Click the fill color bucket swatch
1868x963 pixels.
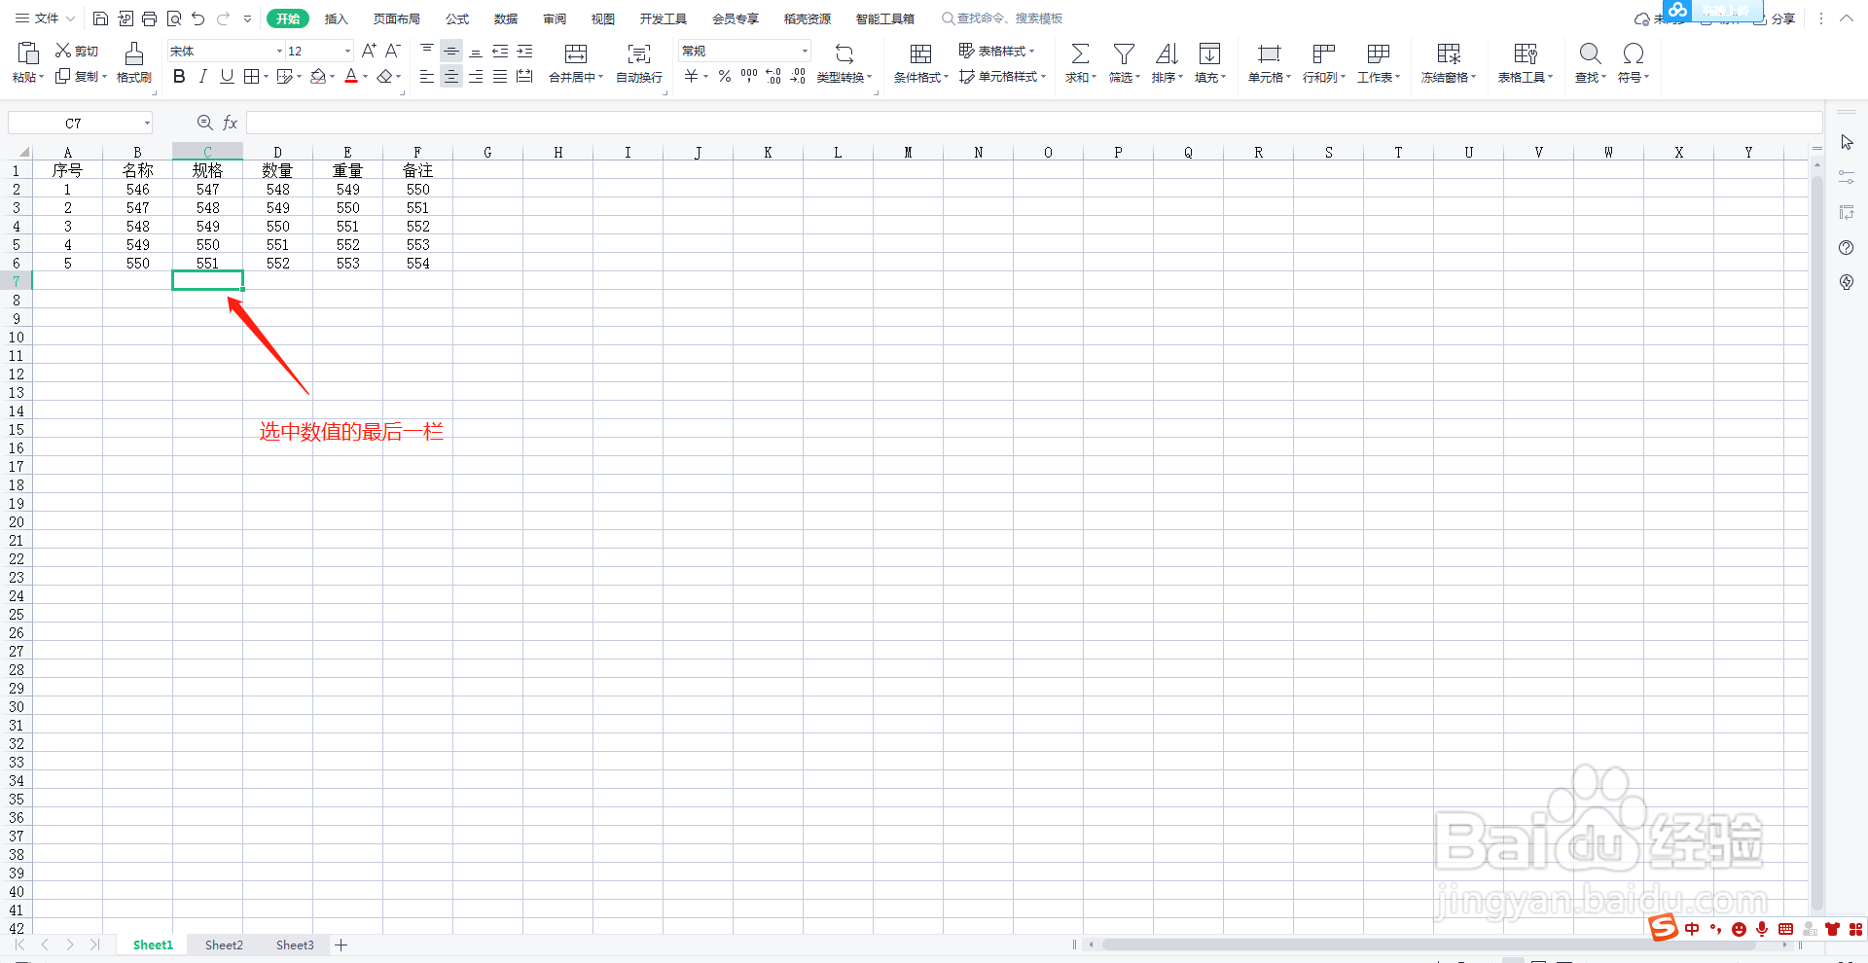coord(318,76)
